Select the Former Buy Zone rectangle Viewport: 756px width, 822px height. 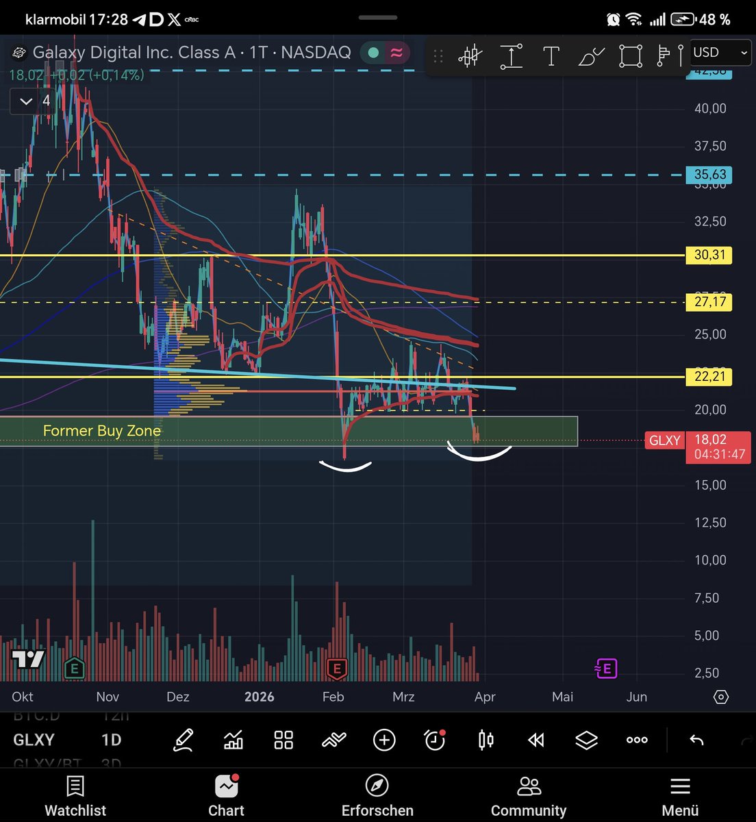[x=288, y=431]
